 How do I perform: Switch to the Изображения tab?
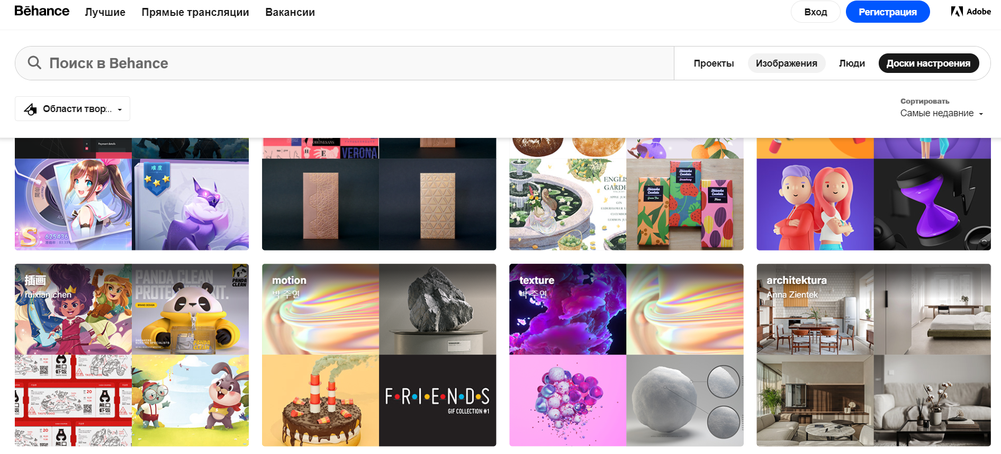click(x=786, y=63)
